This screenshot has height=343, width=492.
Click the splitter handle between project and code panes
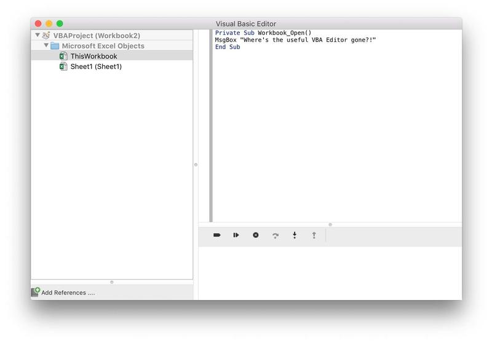196,165
